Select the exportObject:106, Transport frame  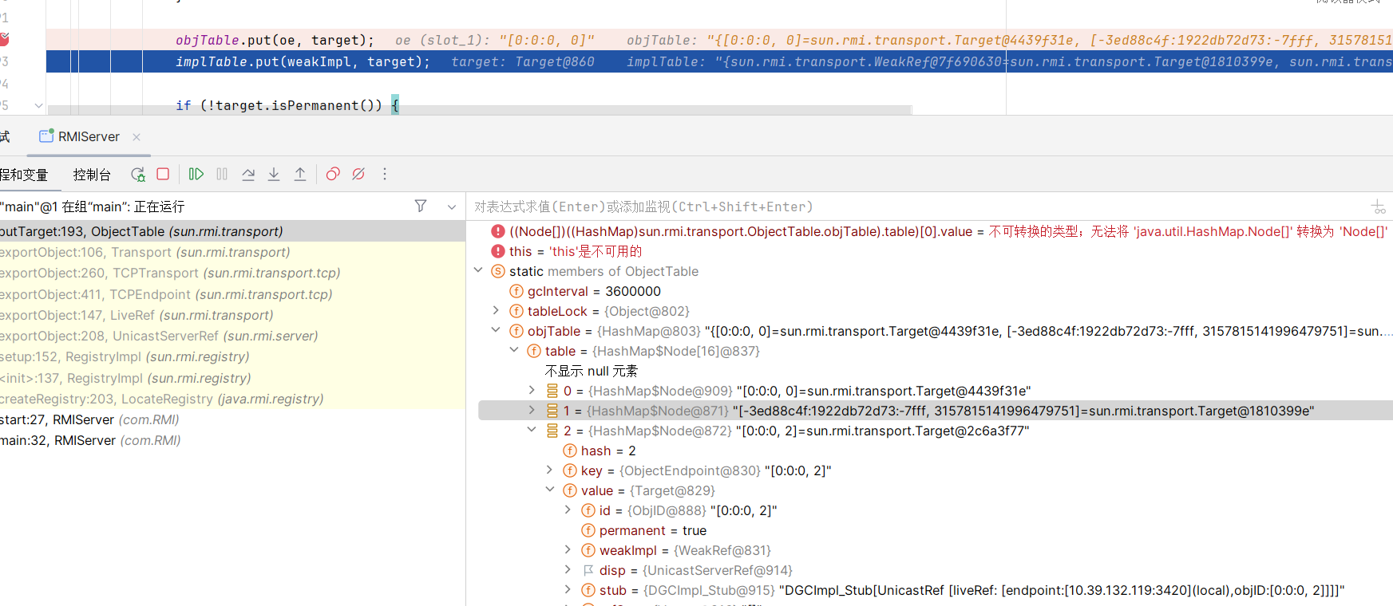point(232,252)
